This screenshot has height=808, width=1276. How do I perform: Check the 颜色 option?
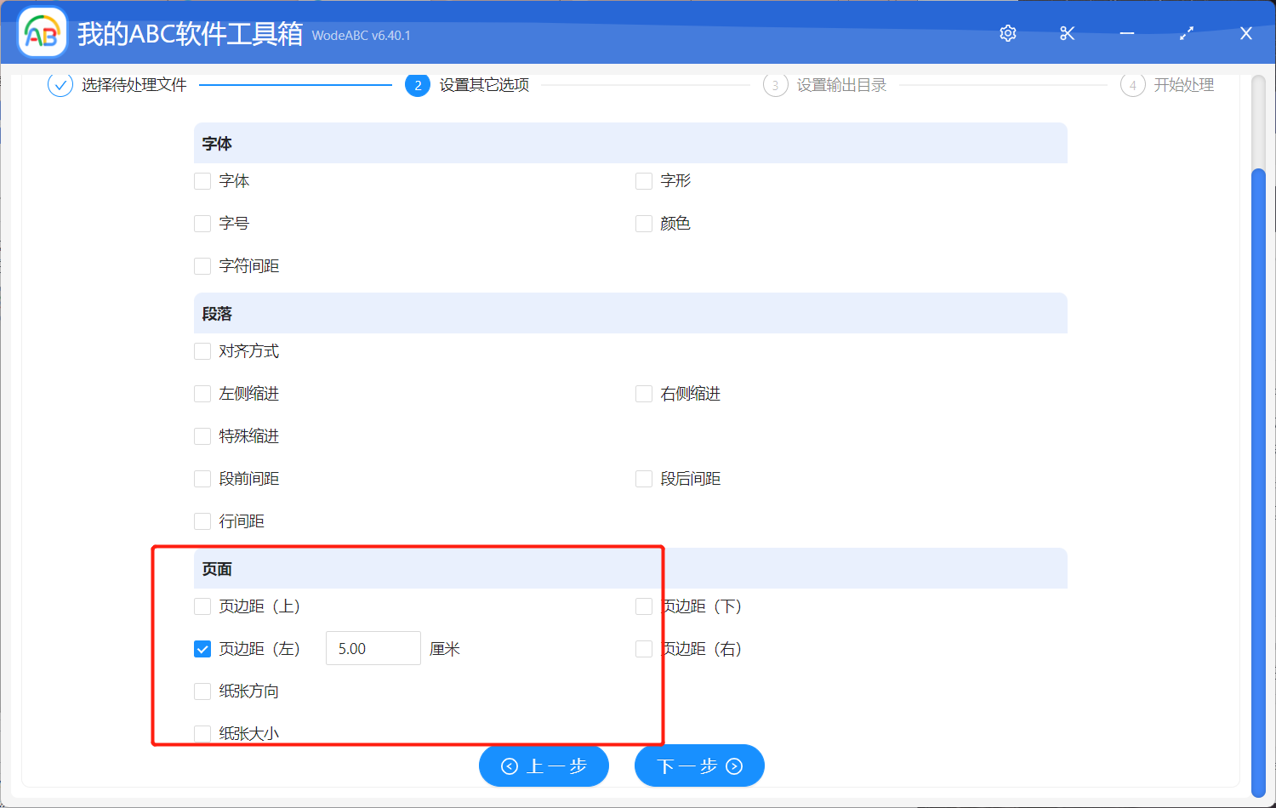(x=643, y=223)
